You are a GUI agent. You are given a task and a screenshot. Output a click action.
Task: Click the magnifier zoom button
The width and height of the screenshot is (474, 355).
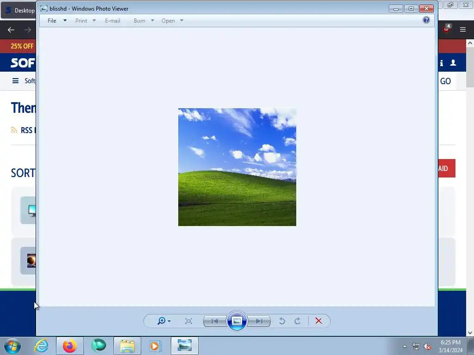[x=162, y=321]
